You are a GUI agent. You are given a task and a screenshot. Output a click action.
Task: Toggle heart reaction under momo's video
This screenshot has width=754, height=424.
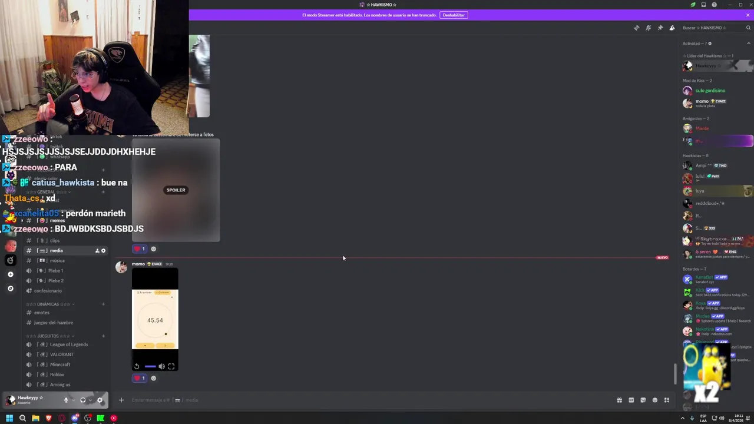[x=140, y=378]
